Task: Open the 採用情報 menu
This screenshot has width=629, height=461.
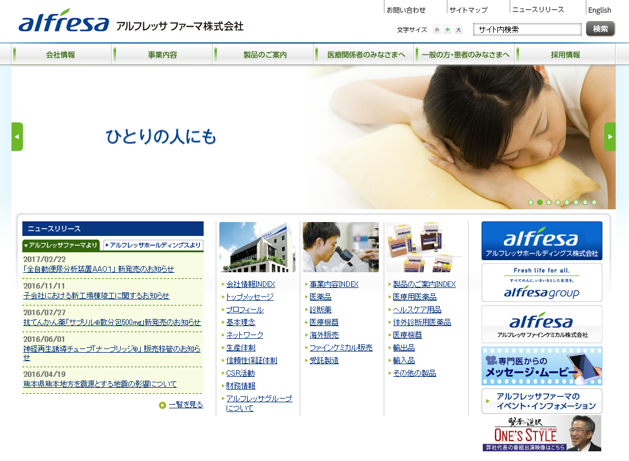Action: (x=566, y=54)
